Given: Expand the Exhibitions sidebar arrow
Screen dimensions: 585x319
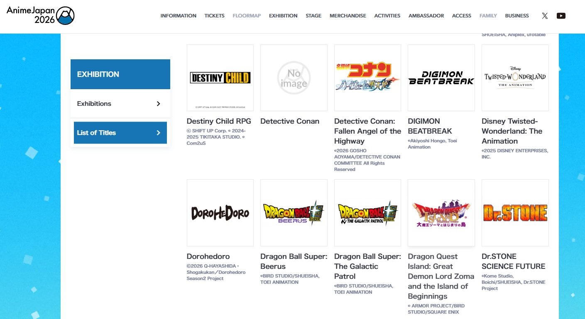Looking at the screenshot, I should [158, 104].
